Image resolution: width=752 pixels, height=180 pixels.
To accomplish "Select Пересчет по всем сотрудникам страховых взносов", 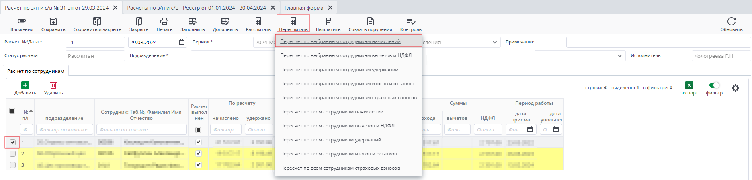I will coord(348,168).
